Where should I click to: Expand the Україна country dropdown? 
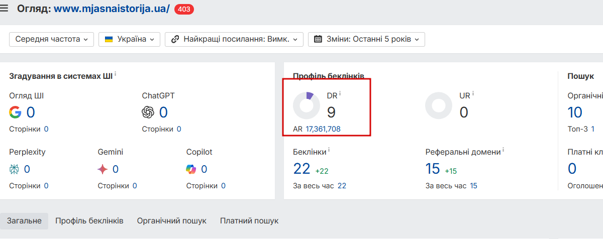pos(129,39)
